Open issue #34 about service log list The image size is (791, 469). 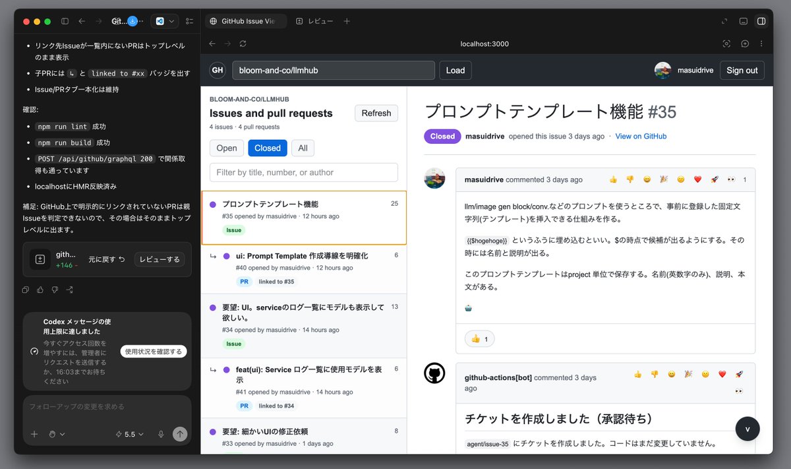[304, 326]
